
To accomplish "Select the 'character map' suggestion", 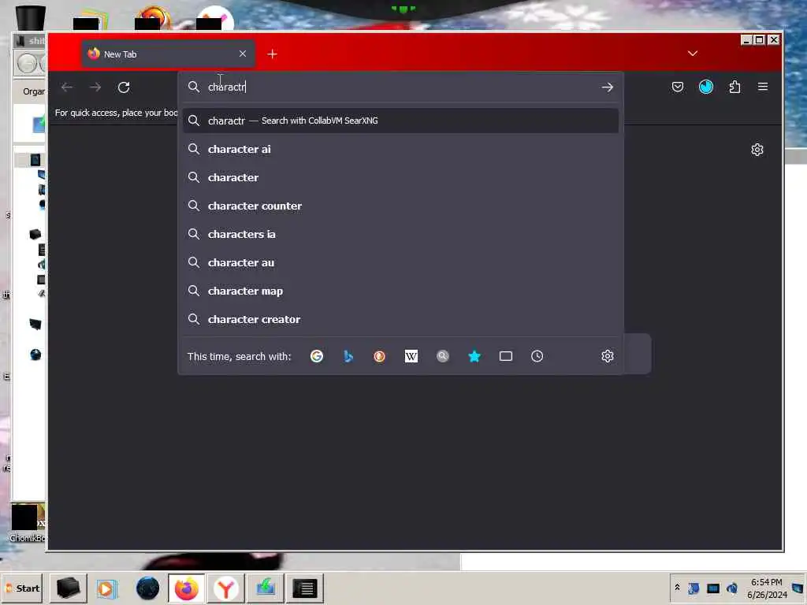I will [400, 291].
